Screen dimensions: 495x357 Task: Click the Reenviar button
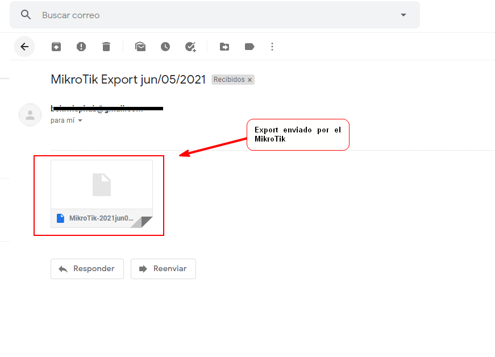point(163,269)
